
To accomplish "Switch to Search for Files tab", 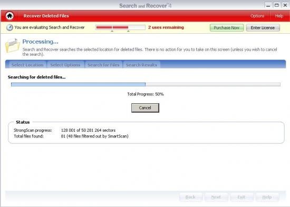I will pos(103,65).
